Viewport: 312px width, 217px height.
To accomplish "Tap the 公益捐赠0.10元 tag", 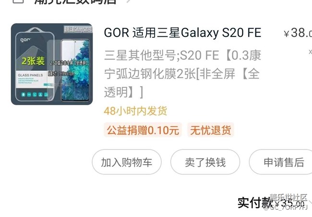I will pos(143,130).
